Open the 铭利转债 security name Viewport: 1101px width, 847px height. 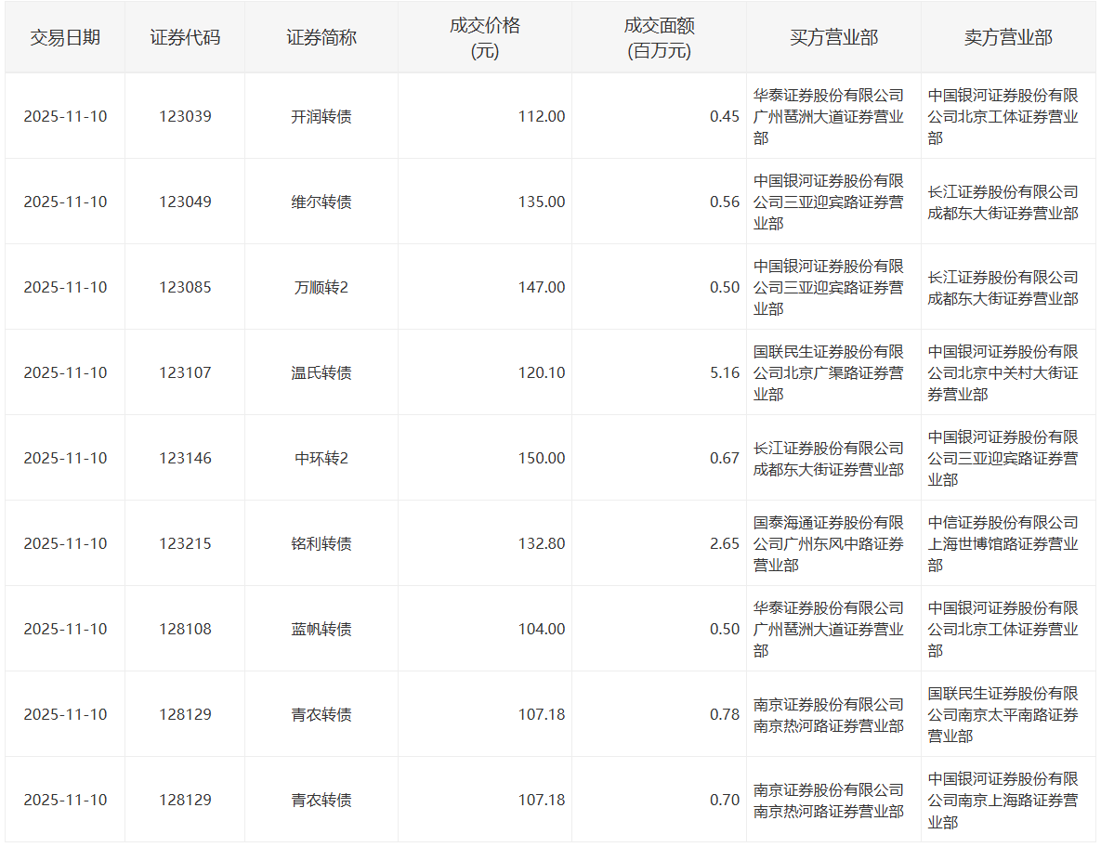321,544
